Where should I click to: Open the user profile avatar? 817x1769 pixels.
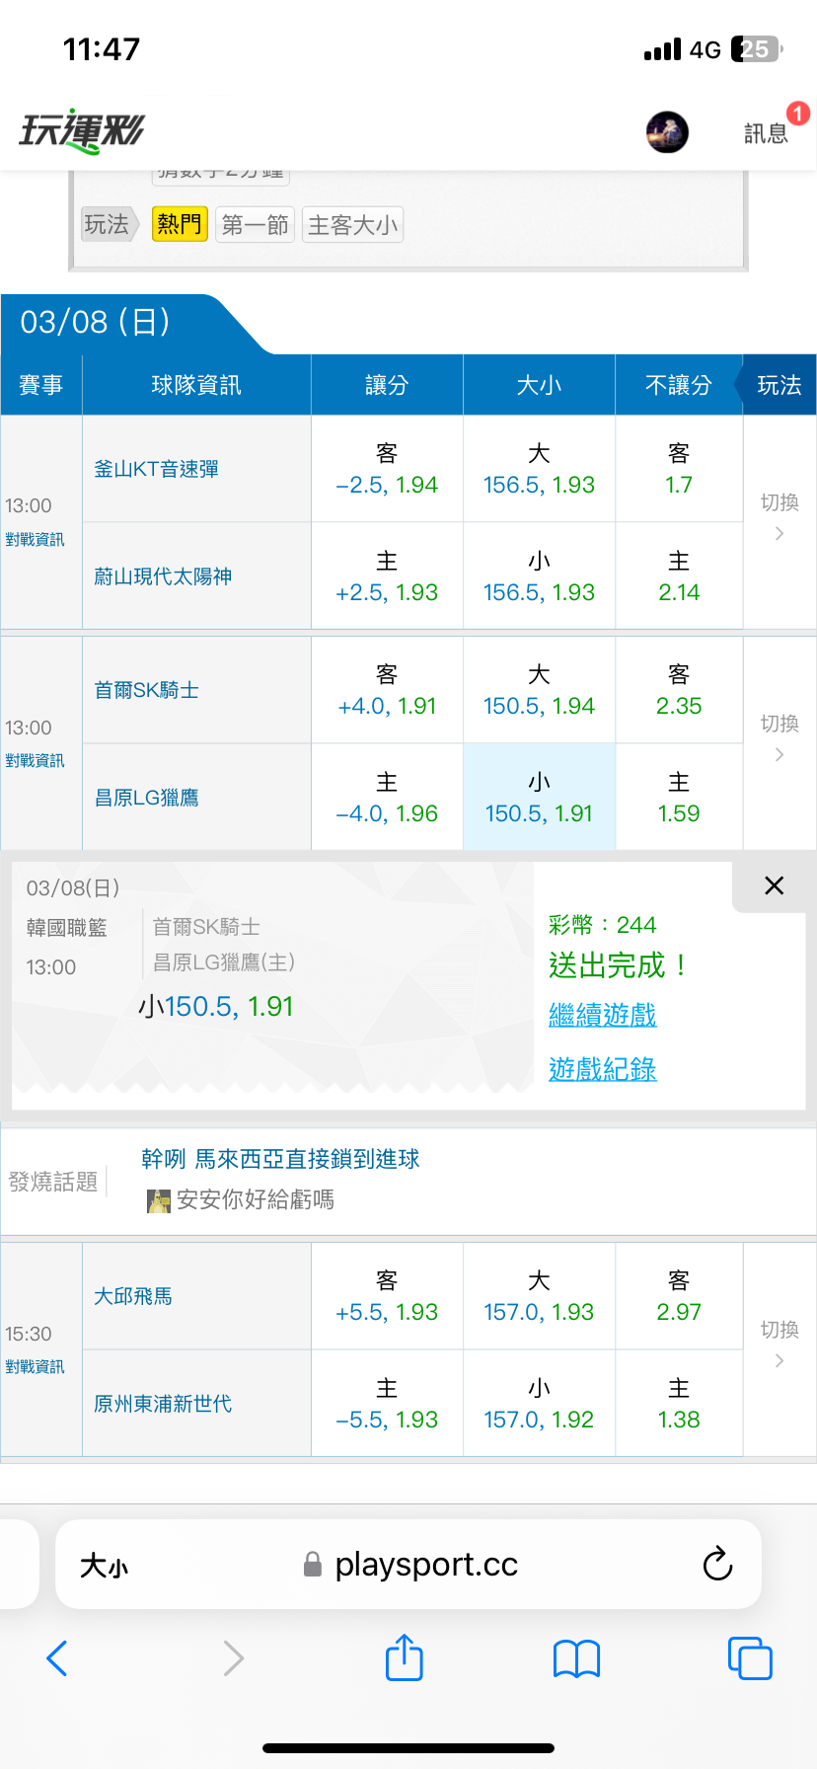click(667, 132)
